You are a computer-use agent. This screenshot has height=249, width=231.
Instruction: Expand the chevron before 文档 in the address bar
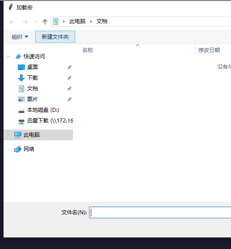pos(91,21)
